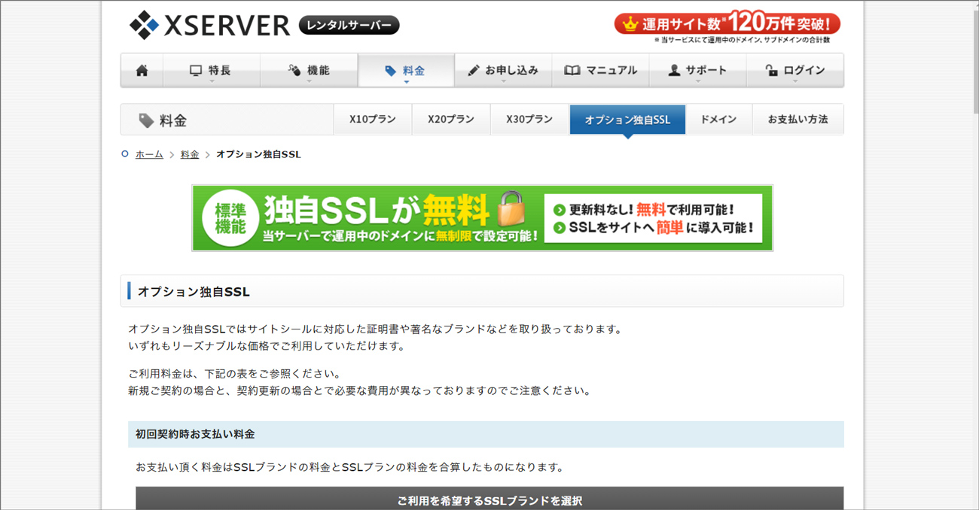
Task: Open the 特長 menu
Action: 211,71
